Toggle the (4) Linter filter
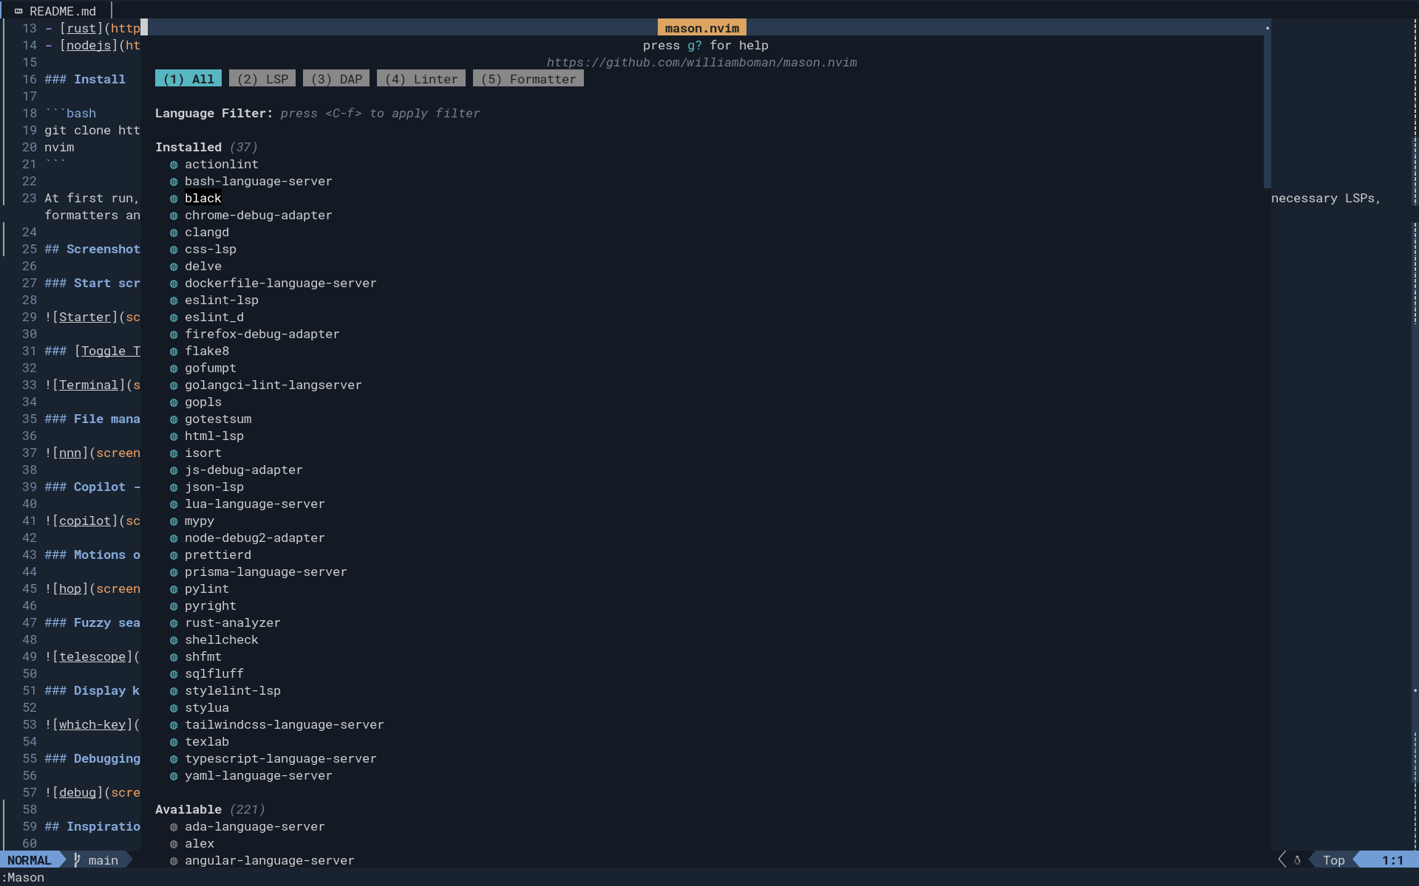 point(421,78)
